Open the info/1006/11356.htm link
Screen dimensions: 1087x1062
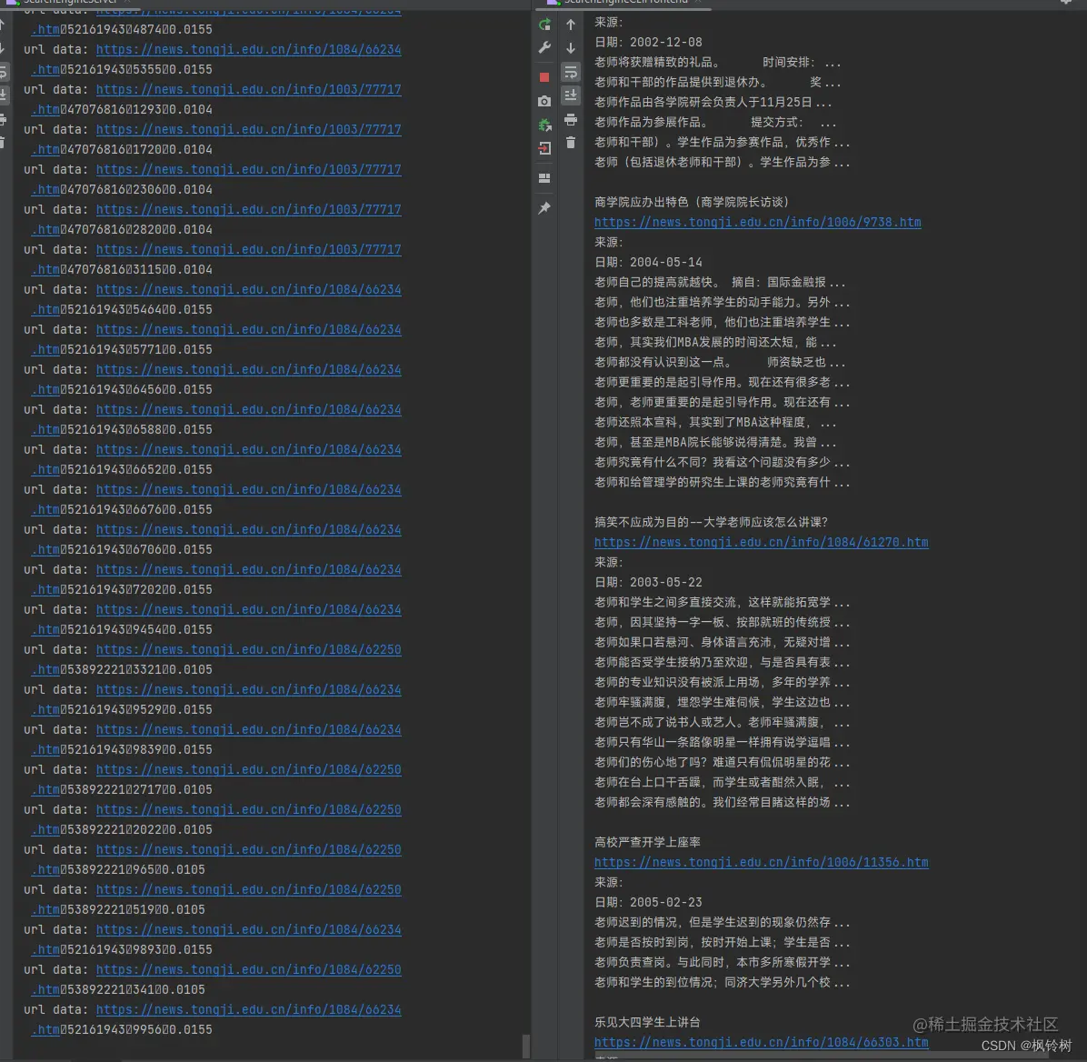[x=762, y=862]
